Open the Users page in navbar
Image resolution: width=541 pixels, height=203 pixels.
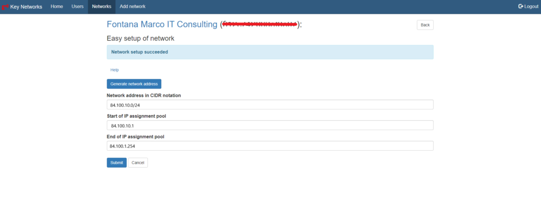point(77,6)
